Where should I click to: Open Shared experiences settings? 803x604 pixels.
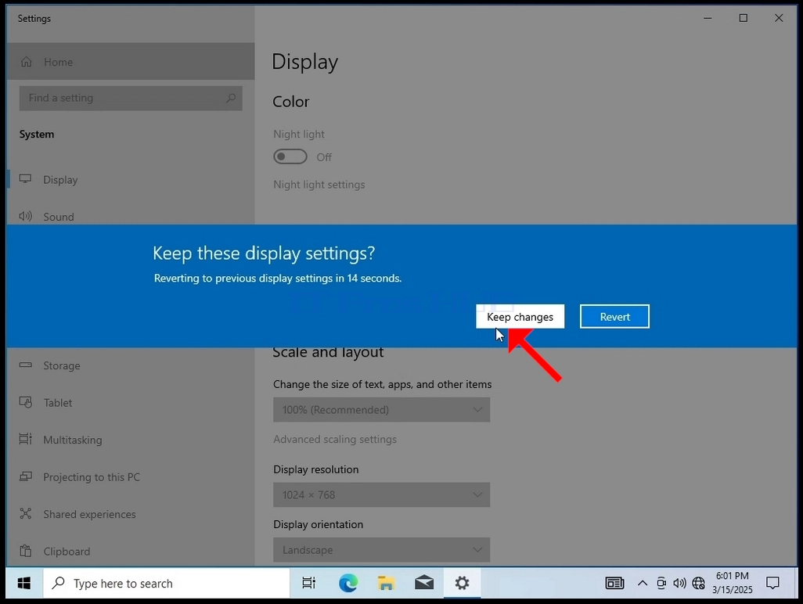pos(131,514)
